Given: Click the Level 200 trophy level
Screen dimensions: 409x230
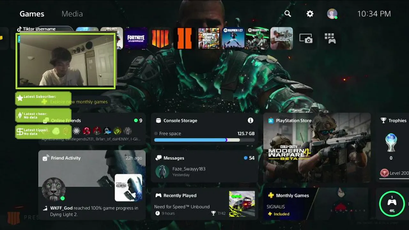Looking at the screenshot, I should pyautogui.click(x=399, y=173).
